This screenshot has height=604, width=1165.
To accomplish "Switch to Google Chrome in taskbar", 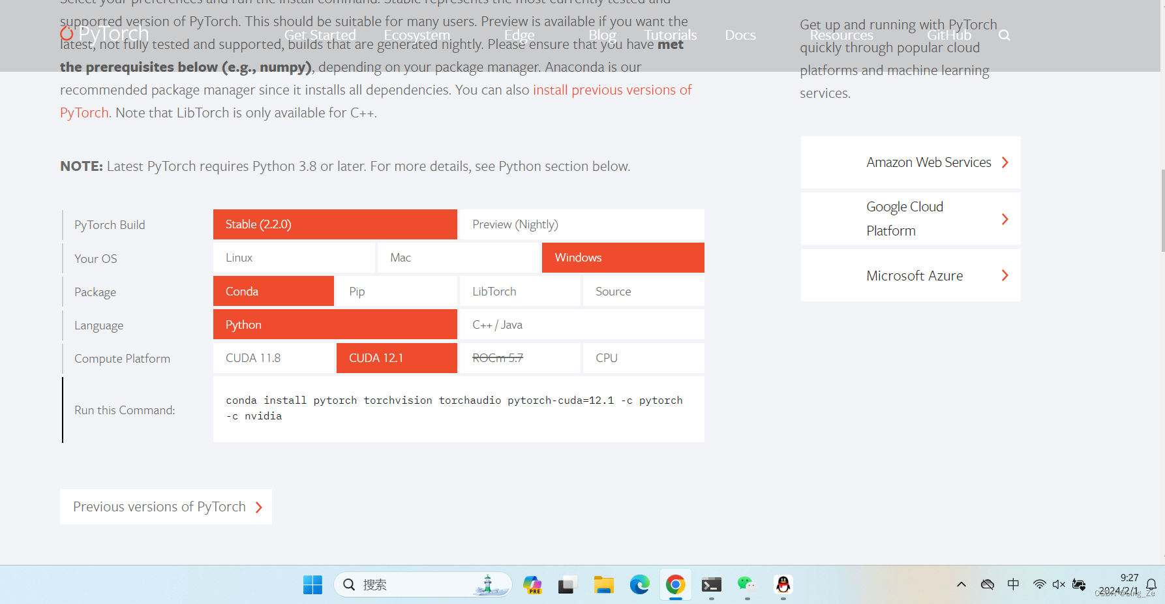I will [x=676, y=585].
